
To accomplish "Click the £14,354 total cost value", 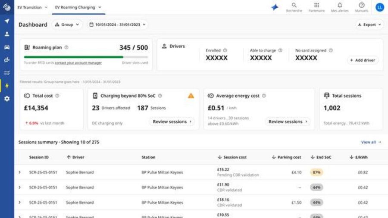I will click(x=36, y=108).
